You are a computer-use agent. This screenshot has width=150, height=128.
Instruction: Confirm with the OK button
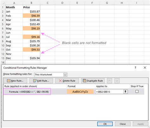105,124
